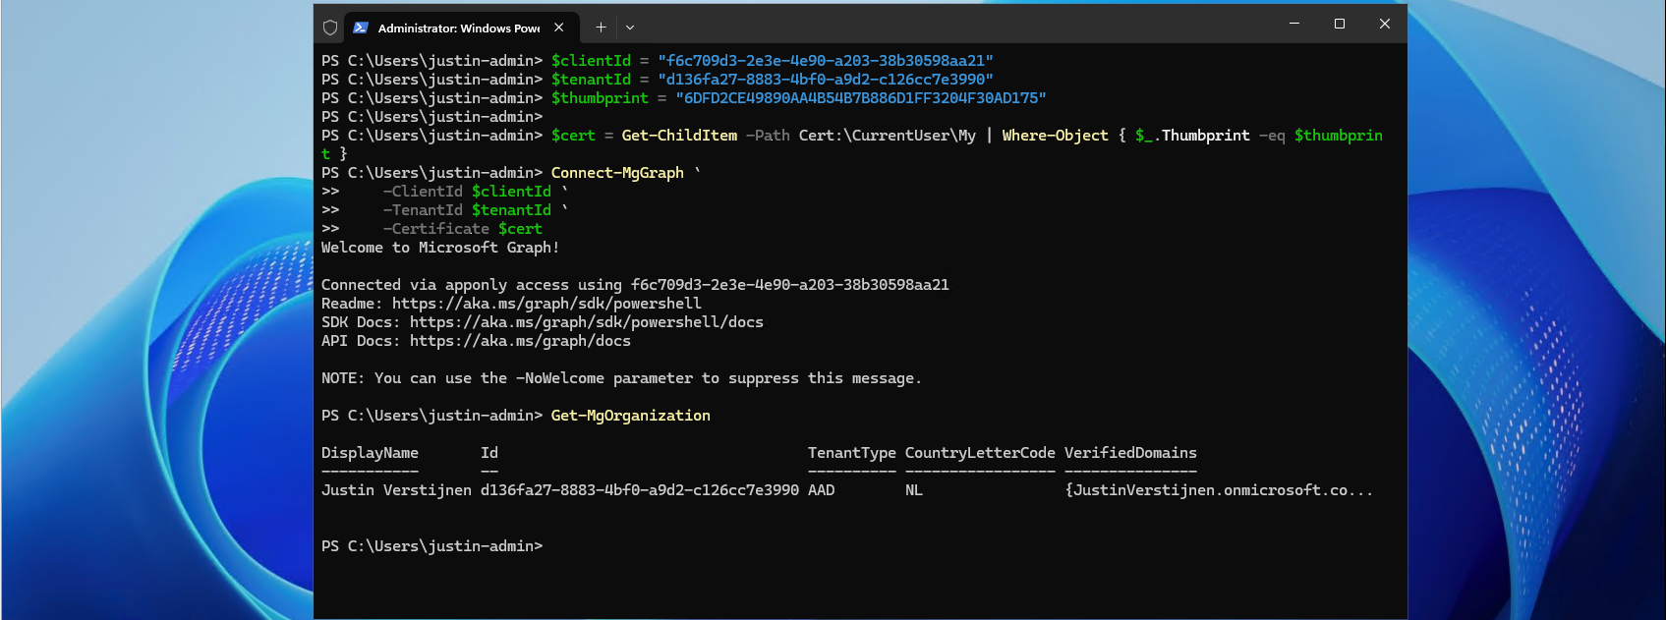Viewport: 1666px width, 620px height.
Task: Click the -ClientId parameter line
Action: (x=476, y=192)
